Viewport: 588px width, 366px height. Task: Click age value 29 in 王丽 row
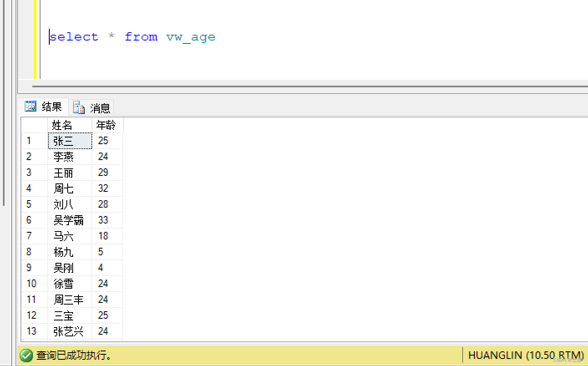[107, 173]
